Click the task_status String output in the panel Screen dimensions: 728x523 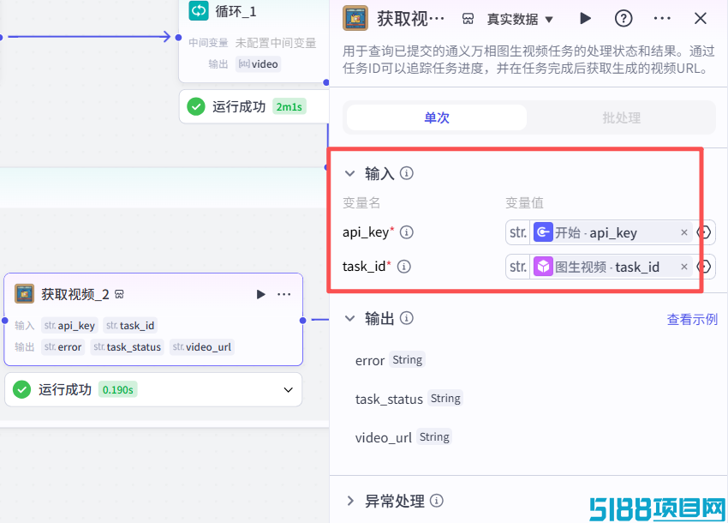(x=409, y=399)
